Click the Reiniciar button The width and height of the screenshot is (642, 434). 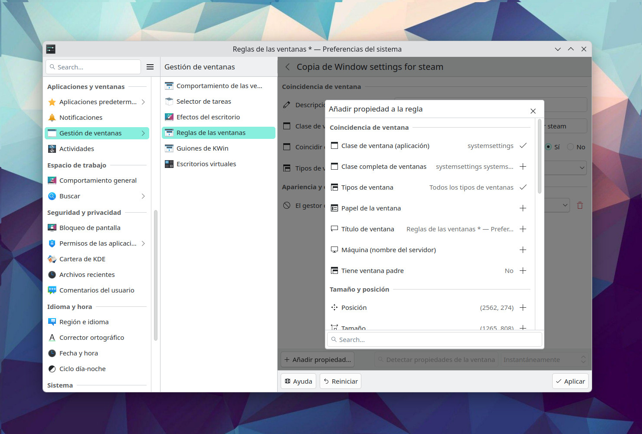click(x=341, y=381)
